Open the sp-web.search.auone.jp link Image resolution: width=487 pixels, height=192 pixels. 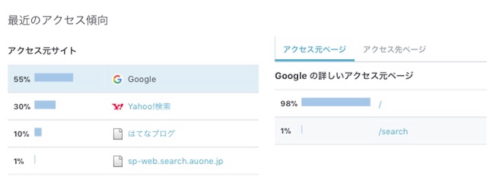point(175,161)
